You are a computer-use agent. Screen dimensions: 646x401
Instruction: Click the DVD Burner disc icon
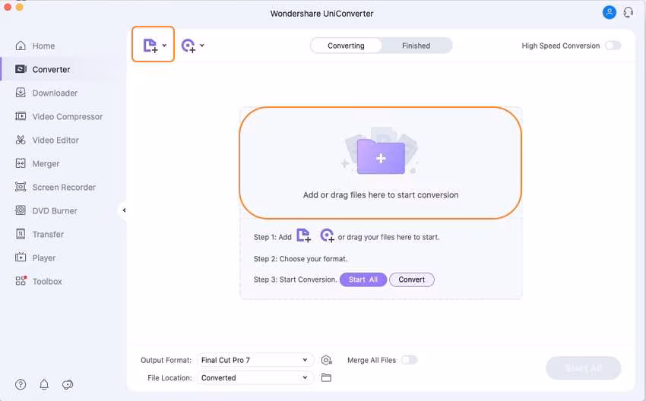[x=21, y=210]
